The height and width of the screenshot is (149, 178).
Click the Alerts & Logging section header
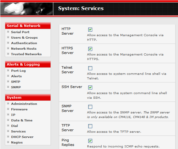coord(28,64)
